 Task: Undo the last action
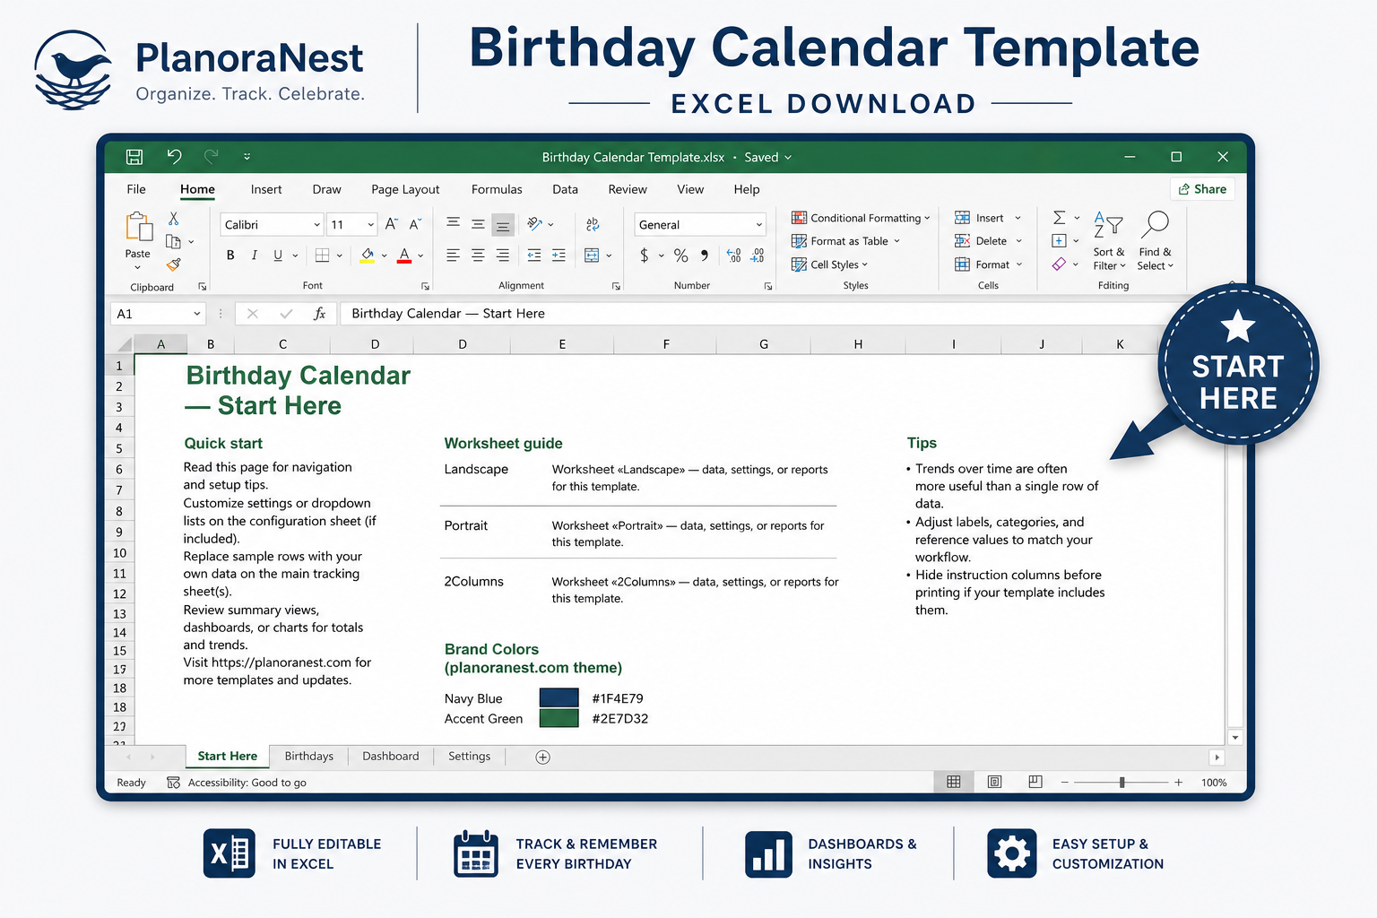(174, 157)
